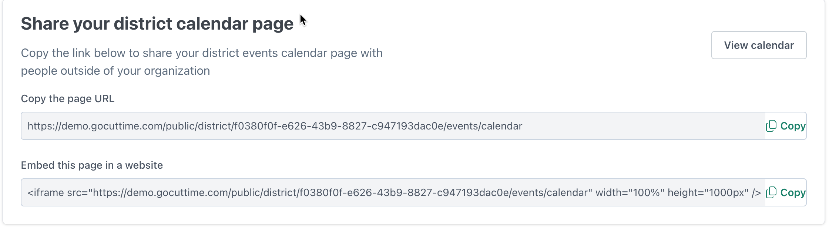The height and width of the screenshot is (239, 829).
Task: Click the "Copy the page URL" label
Action: pos(68,99)
